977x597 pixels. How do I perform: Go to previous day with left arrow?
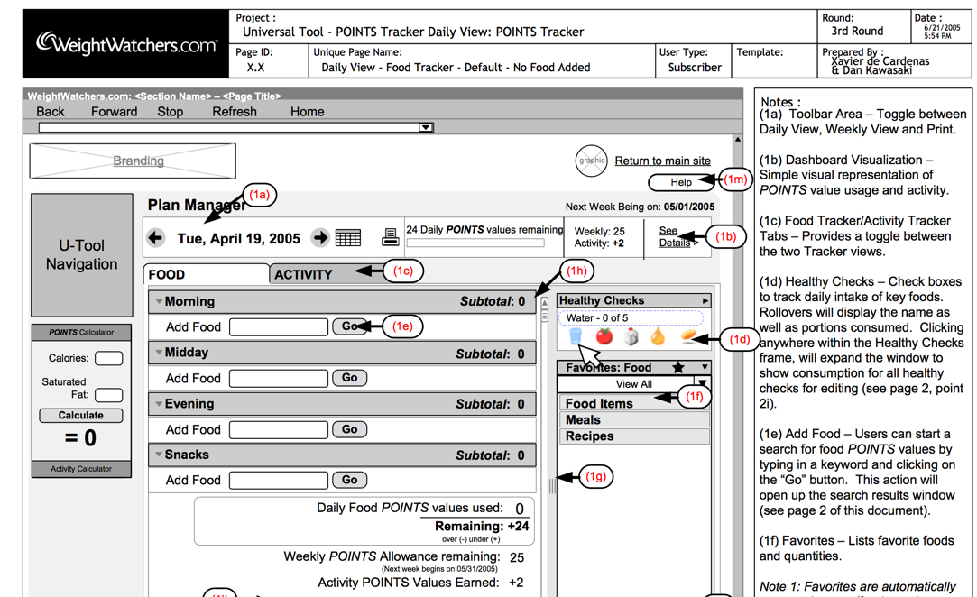click(155, 237)
